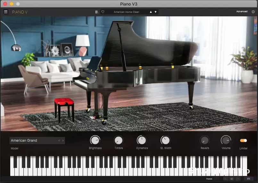Click the American Home Clean preset name
The image size is (258, 183).
tap(126, 12)
